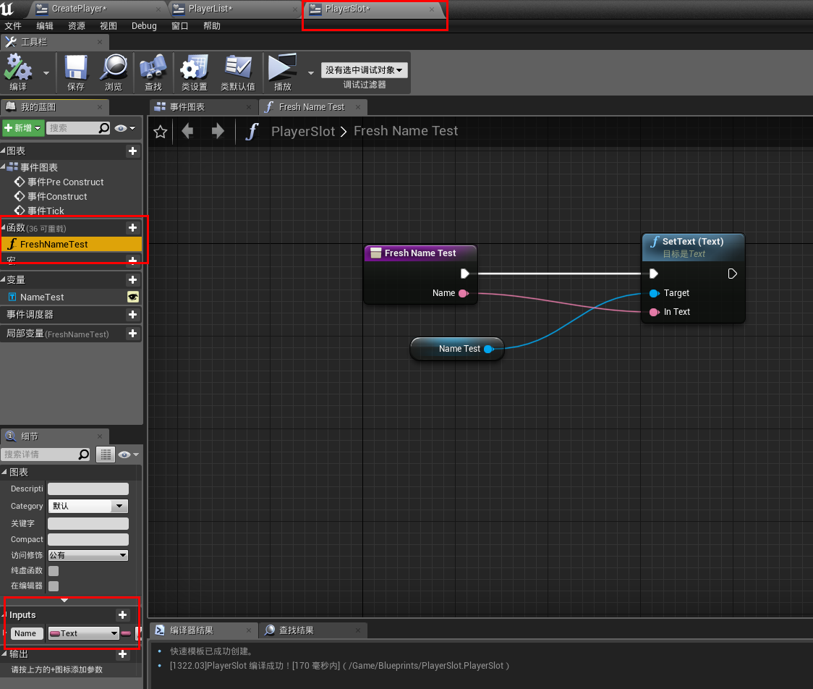Save the blueprint with the 保存 icon
The image size is (813, 689).
75,71
